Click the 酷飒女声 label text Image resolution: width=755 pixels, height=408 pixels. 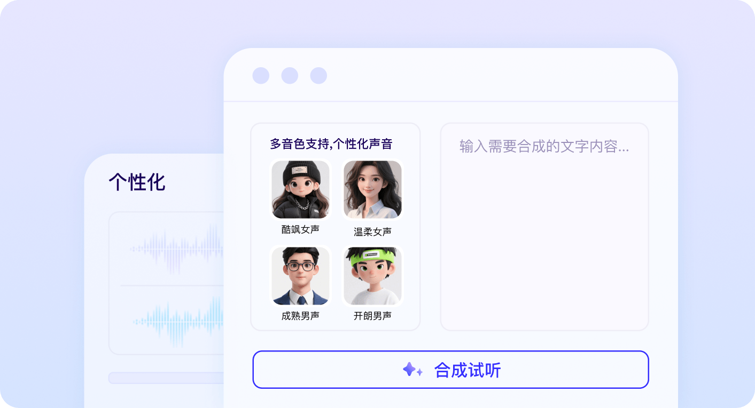coord(300,229)
